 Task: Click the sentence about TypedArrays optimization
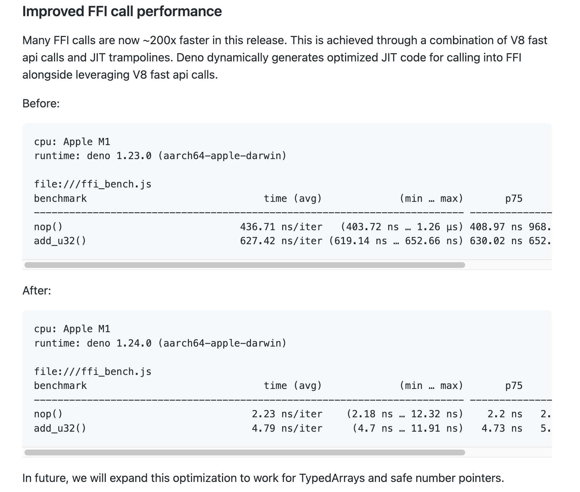pyautogui.click(x=263, y=478)
